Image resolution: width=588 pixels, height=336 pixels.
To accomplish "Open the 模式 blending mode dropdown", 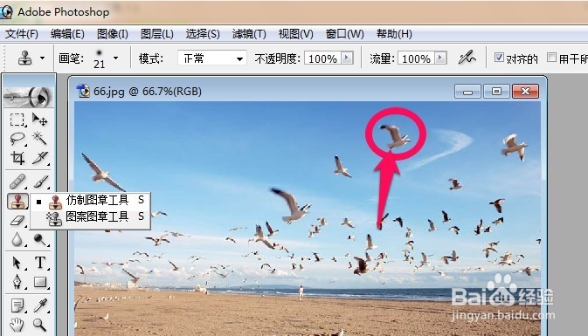I will (x=212, y=58).
